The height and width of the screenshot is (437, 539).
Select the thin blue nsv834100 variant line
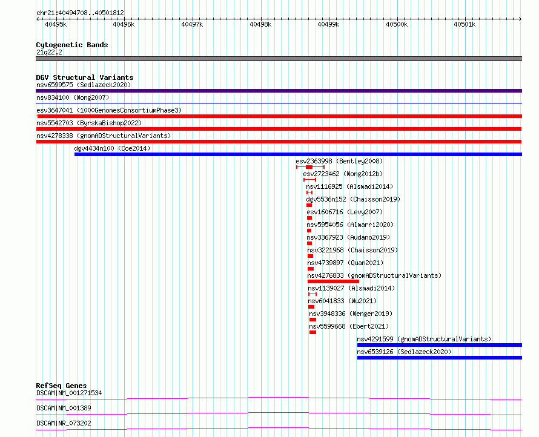[x=279, y=103]
